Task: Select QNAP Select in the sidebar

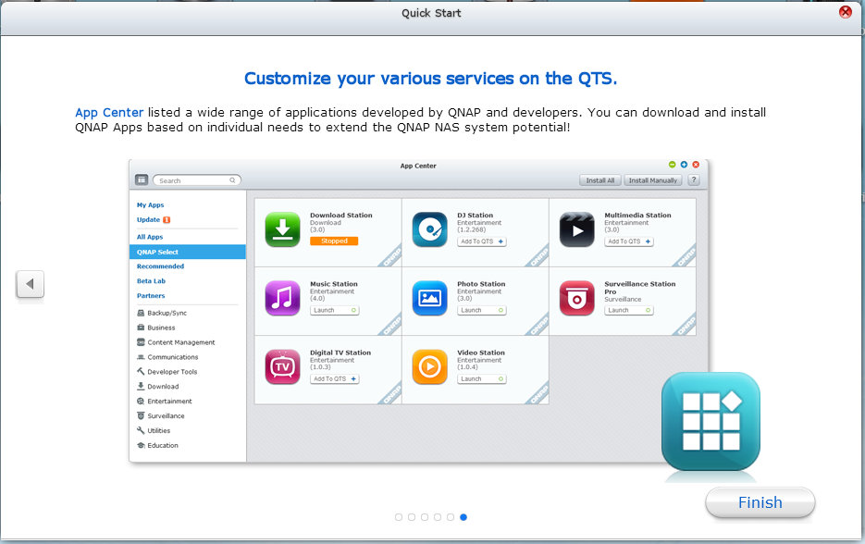Action: (188, 252)
